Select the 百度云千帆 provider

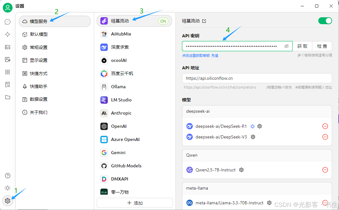(134, 73)
